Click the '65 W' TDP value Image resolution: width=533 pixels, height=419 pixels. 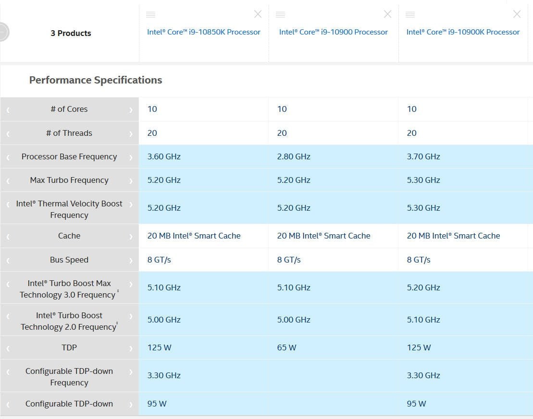pos(286,347)
